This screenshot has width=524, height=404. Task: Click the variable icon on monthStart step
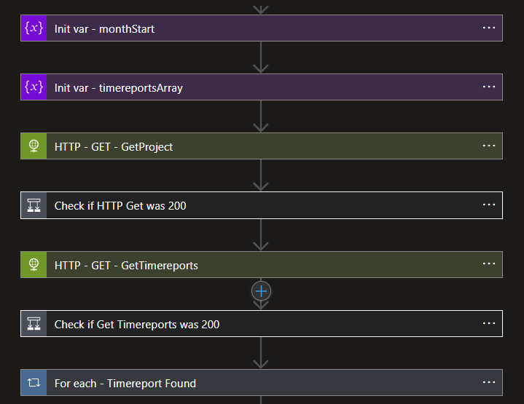34,28
